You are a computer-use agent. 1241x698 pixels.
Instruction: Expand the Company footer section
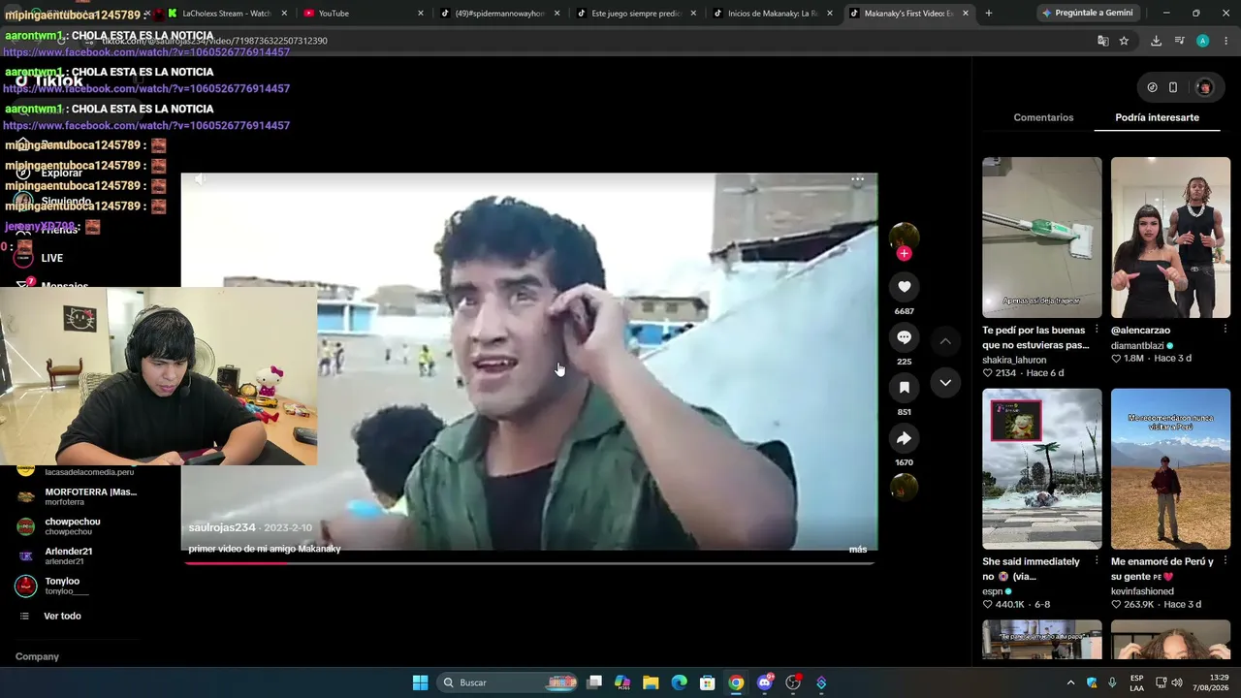(37, 656)
